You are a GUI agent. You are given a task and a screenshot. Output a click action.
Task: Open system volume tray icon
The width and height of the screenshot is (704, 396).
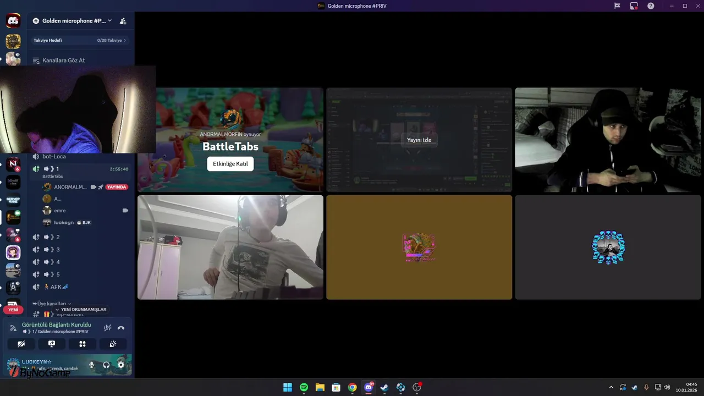(x=667, y=387)
